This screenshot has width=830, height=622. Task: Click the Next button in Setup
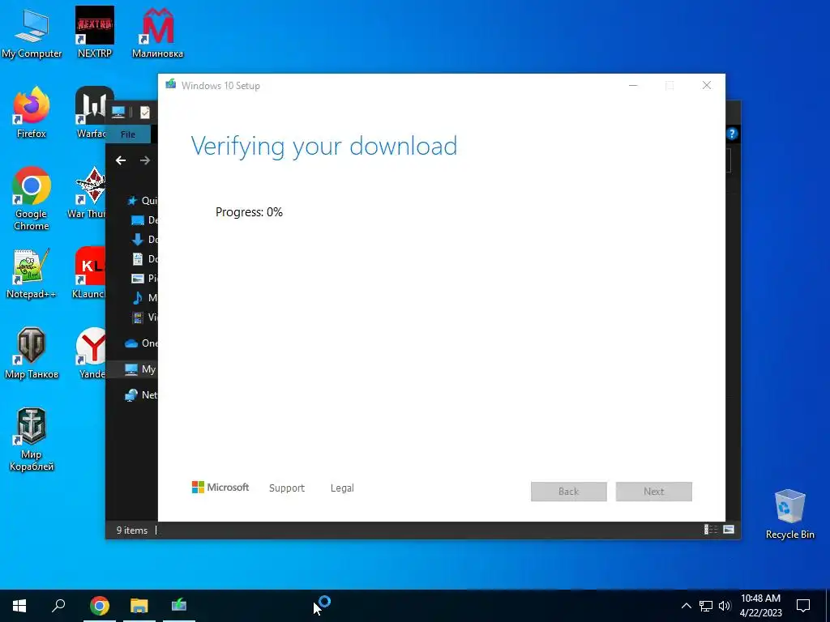654,492
